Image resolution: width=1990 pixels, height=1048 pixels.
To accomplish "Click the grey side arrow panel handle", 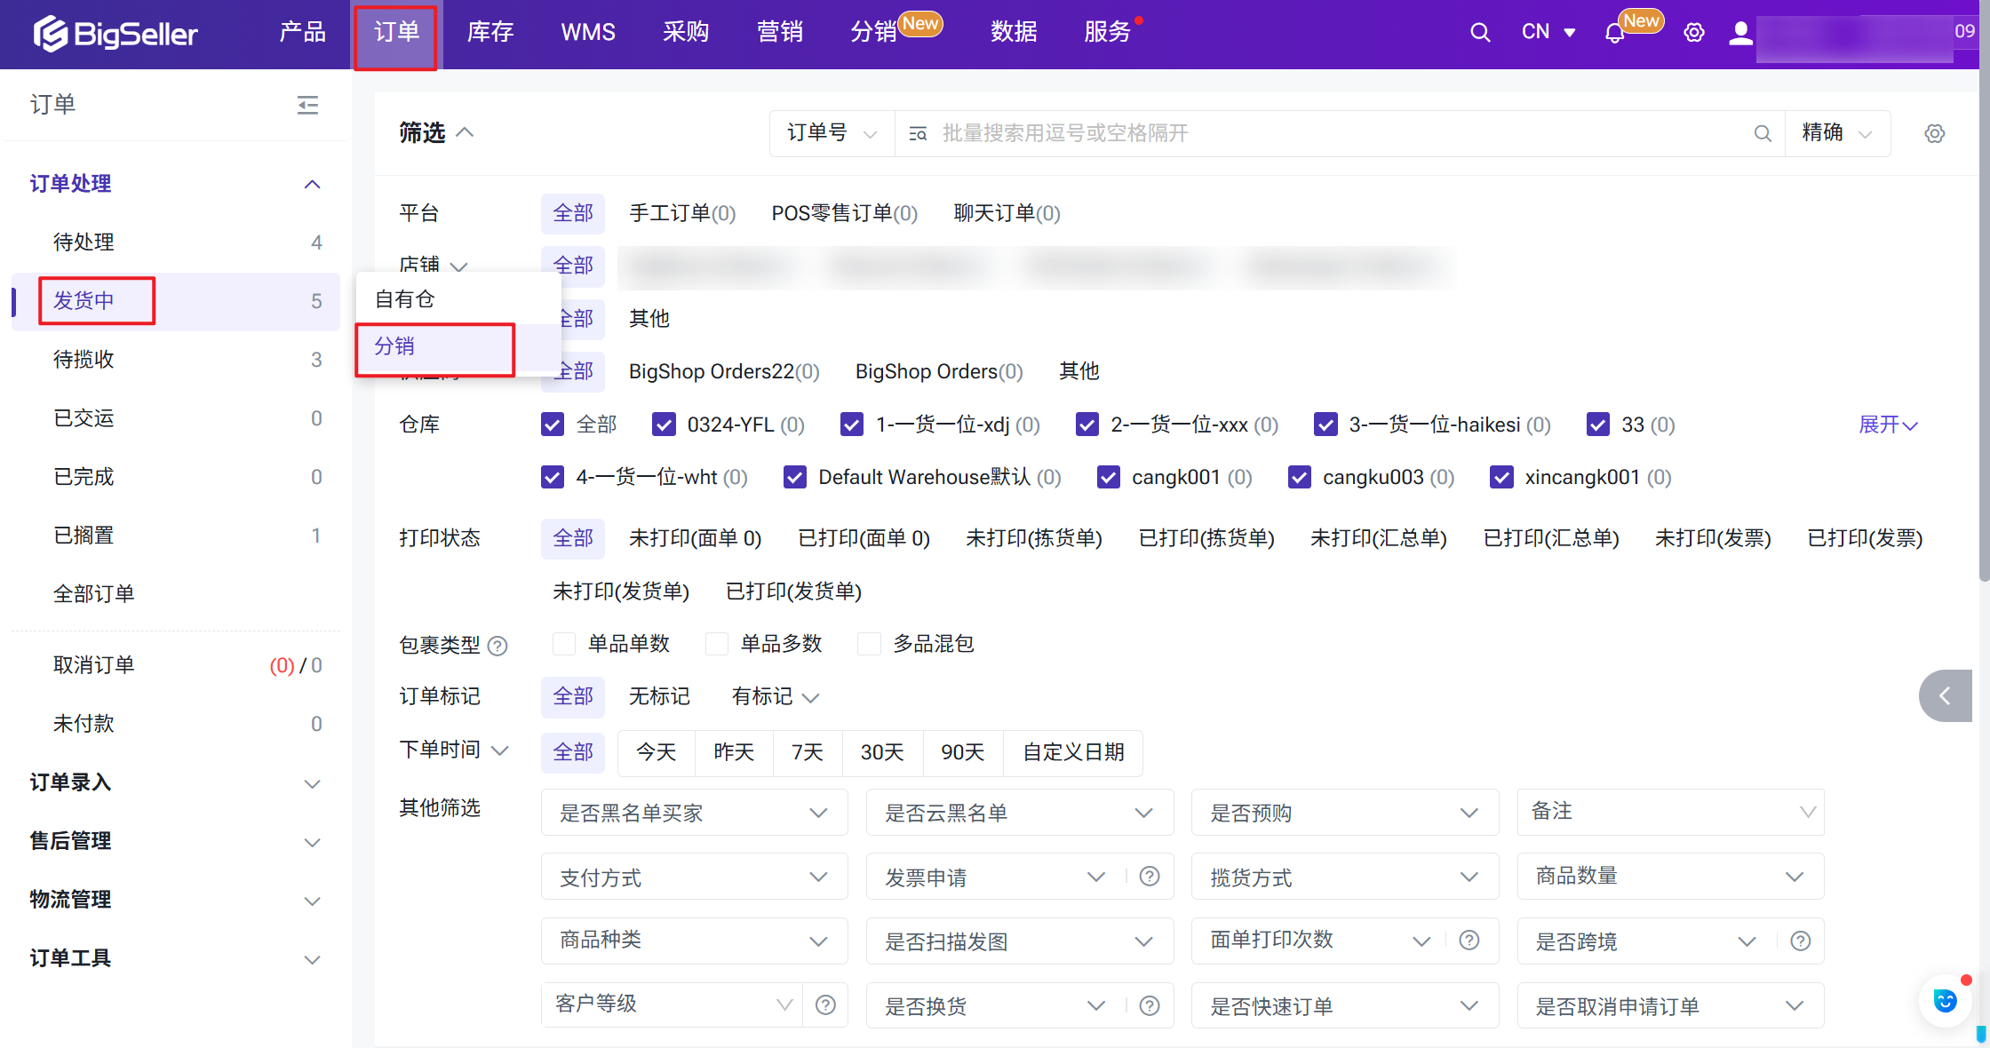I will click(x=1945, y=695).
